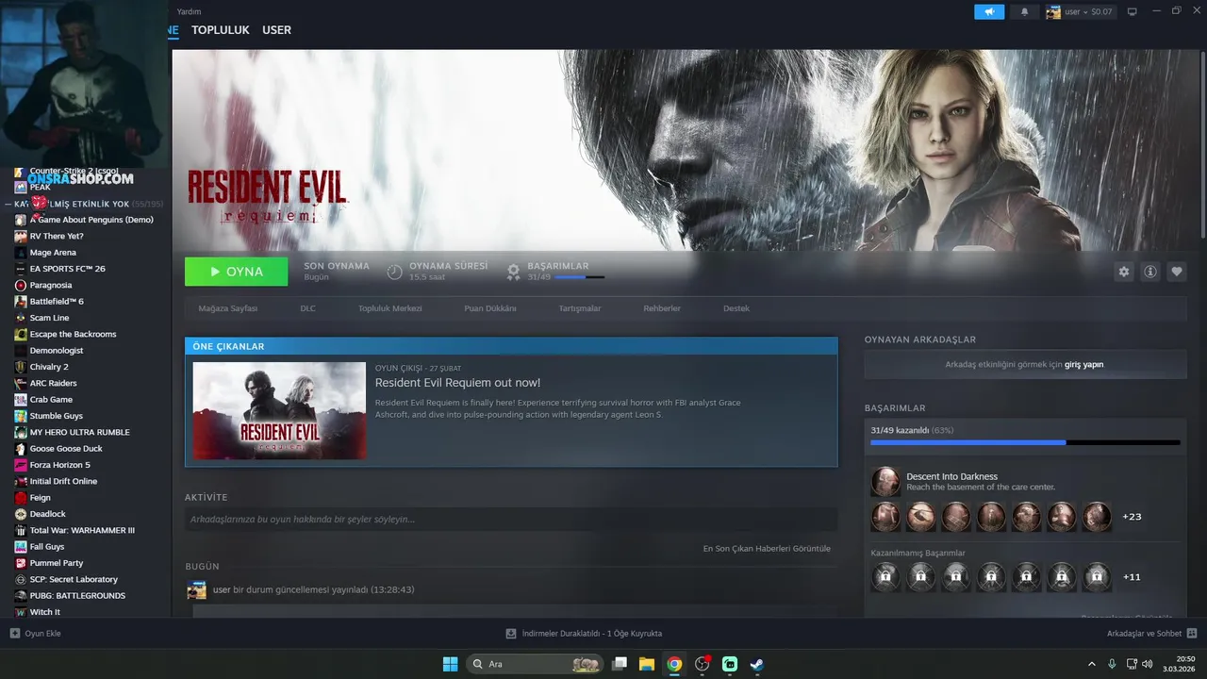The height and width of the screenshot is (679, 1207).
Task: Click achievements progress bar under BAŞARIMLAR 31/49
Action: pyautogui.click(x=580, y=277)
